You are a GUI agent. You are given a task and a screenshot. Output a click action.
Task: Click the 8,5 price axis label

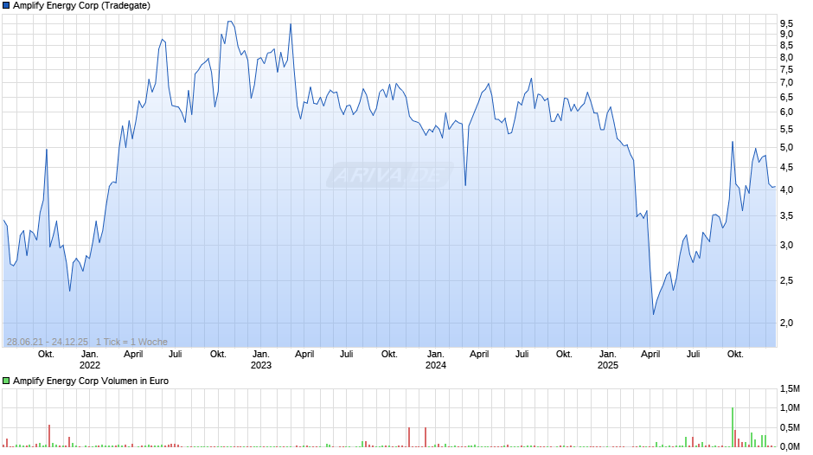(786, 46)
